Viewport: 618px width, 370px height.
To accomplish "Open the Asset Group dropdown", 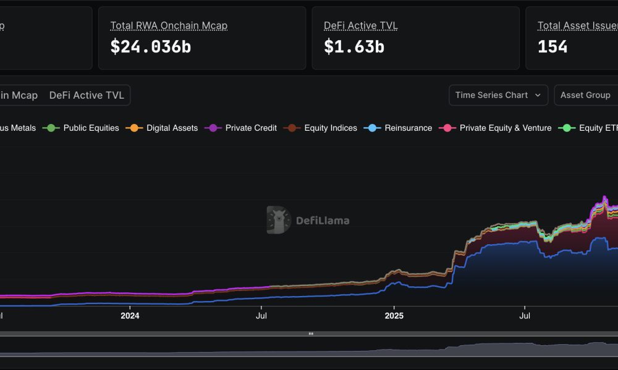I will 585,95.
